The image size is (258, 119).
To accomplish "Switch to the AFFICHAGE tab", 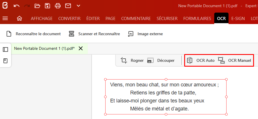I will pyautogui.click(x=42, y=19).
